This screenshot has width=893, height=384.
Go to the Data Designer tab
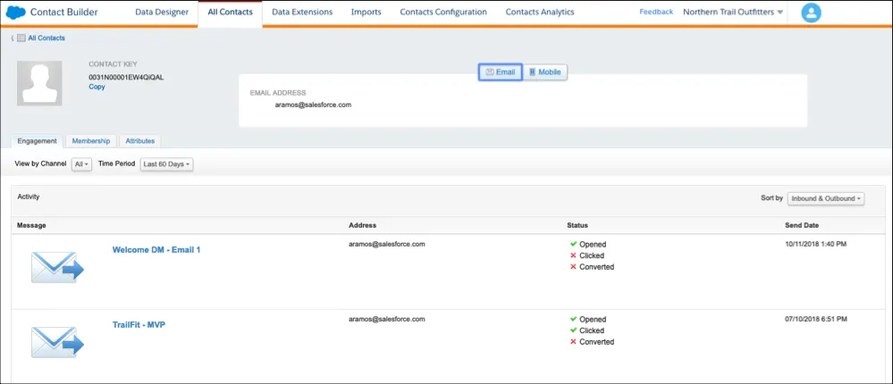162,12
